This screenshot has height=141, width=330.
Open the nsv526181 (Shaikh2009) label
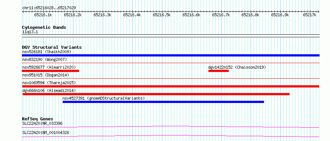(47, 52)
